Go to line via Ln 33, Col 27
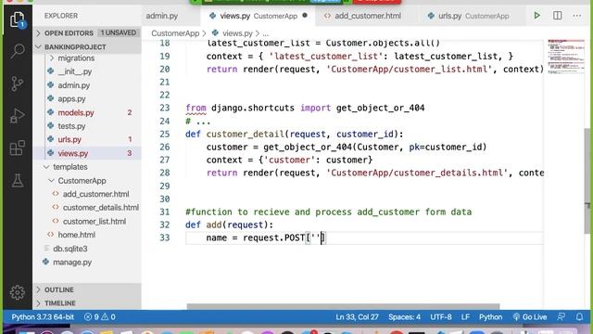This screenshot has height=334, width=593. pyautogui.click(x=357, y=317)
